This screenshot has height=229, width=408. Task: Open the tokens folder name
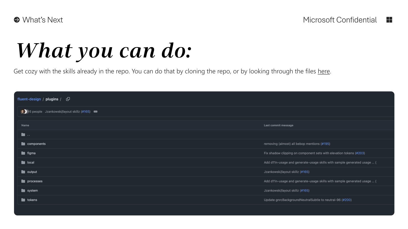[32, 200]
